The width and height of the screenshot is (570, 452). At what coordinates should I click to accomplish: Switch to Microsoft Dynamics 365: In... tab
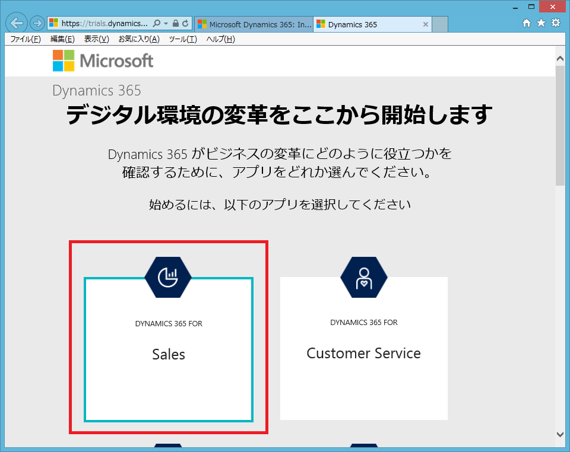254,24
